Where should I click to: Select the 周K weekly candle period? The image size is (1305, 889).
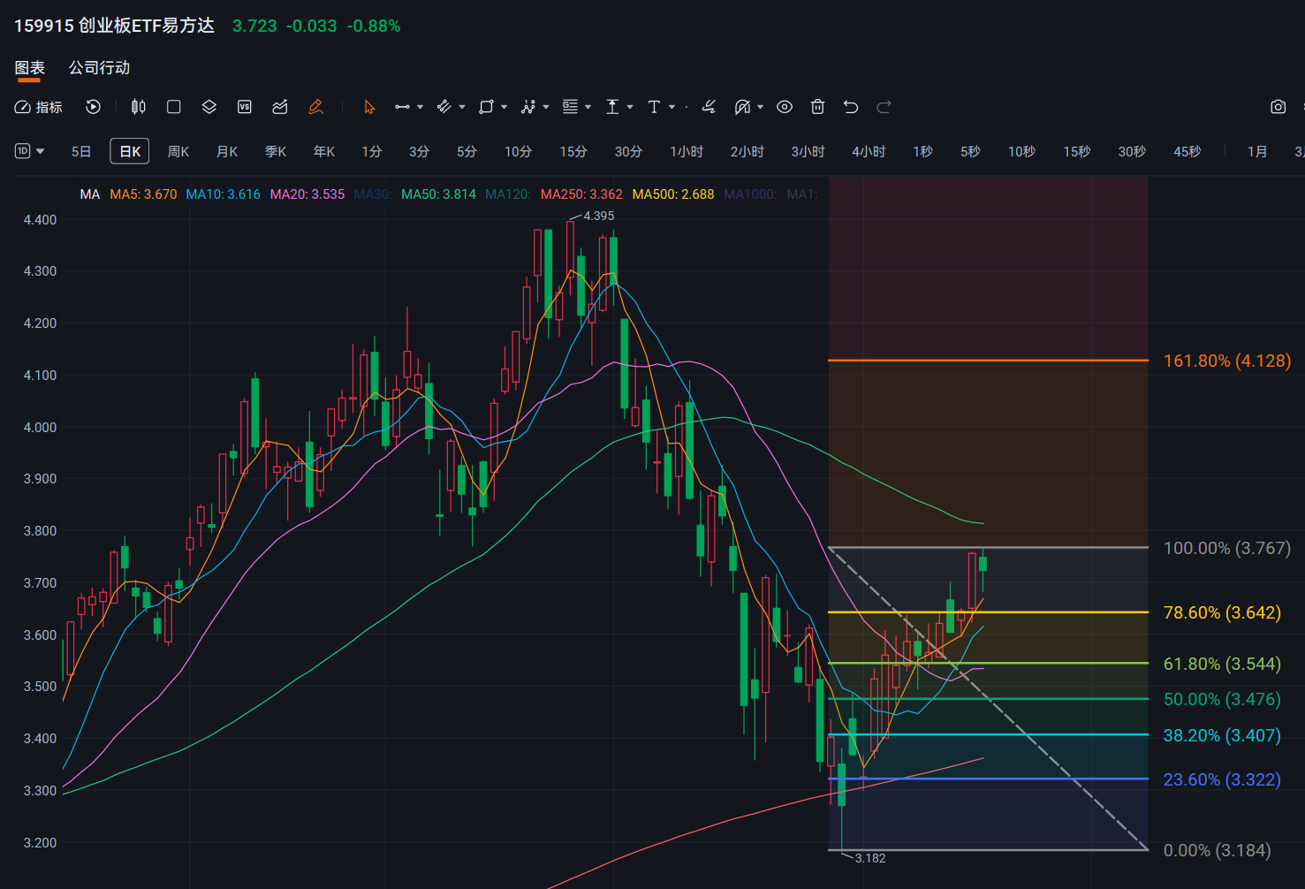178,151
